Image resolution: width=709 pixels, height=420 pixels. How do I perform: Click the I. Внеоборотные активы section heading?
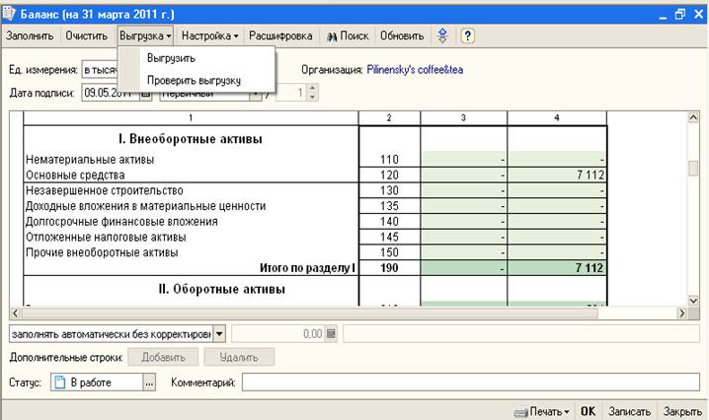coord(191,139)
